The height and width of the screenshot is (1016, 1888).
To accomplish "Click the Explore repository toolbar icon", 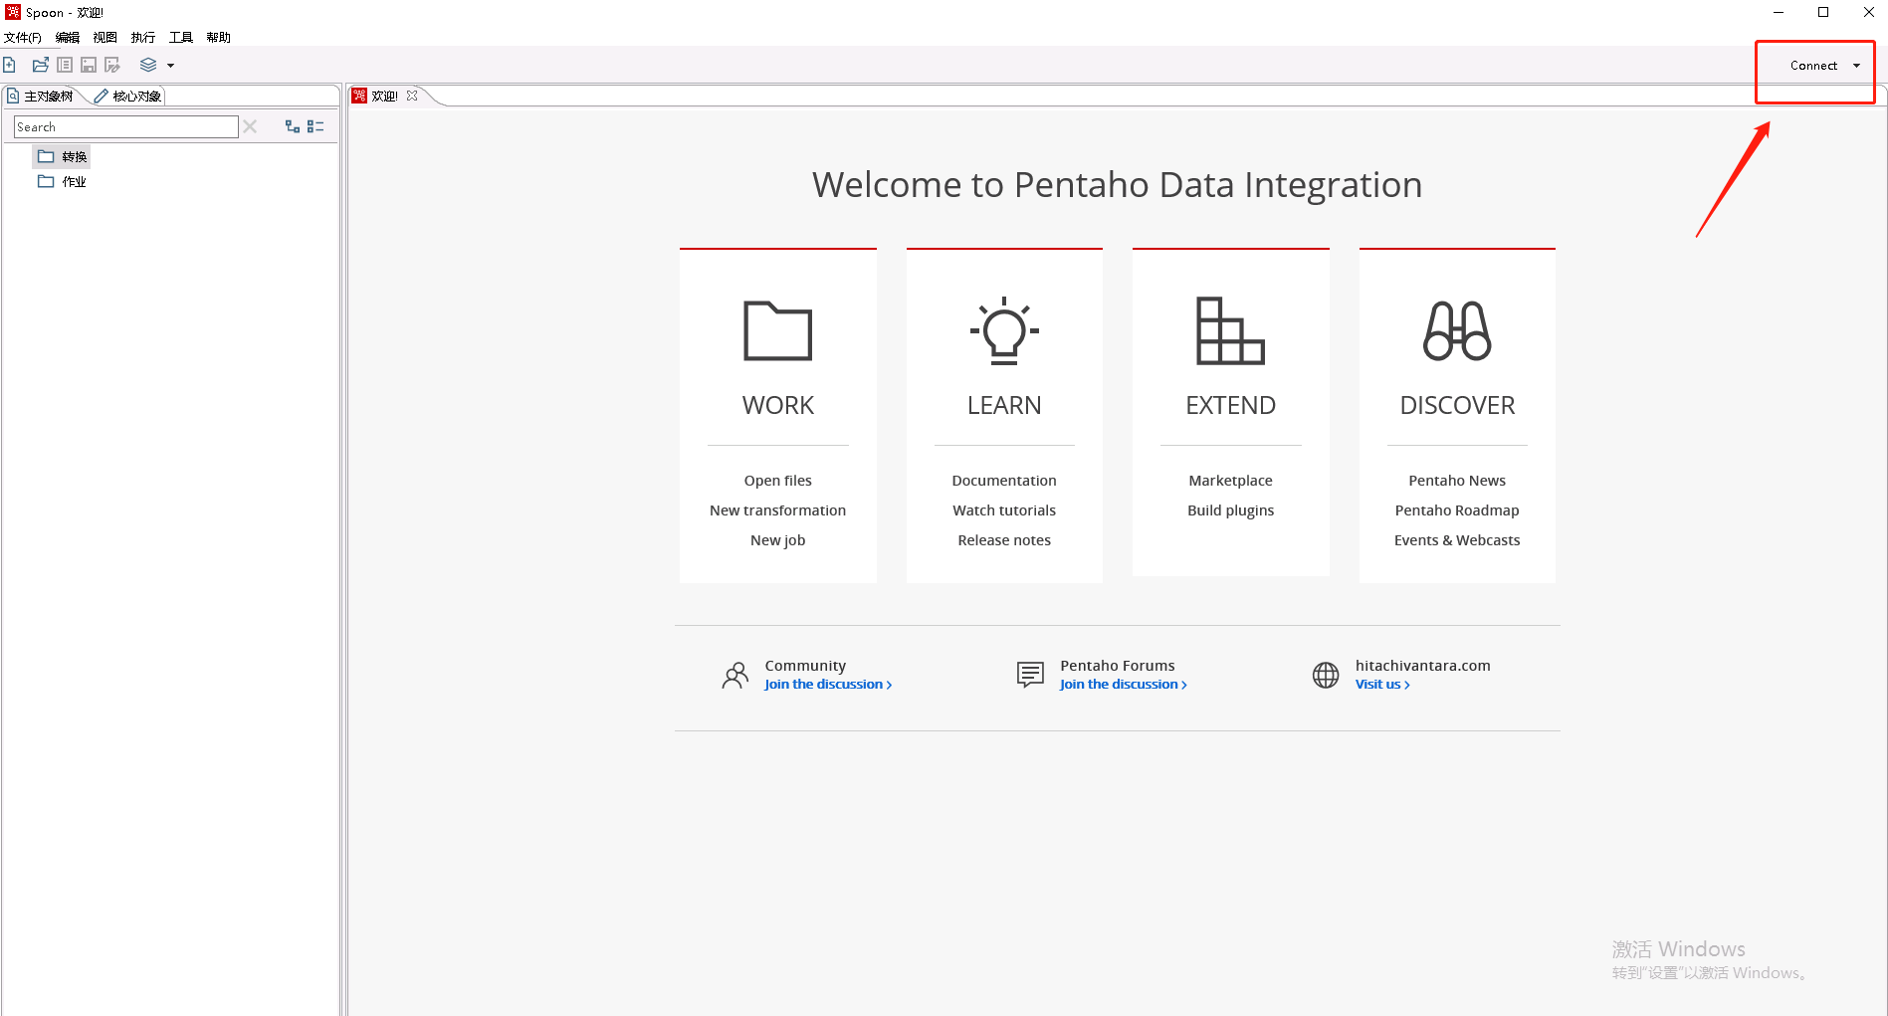I will click(65, 65).
